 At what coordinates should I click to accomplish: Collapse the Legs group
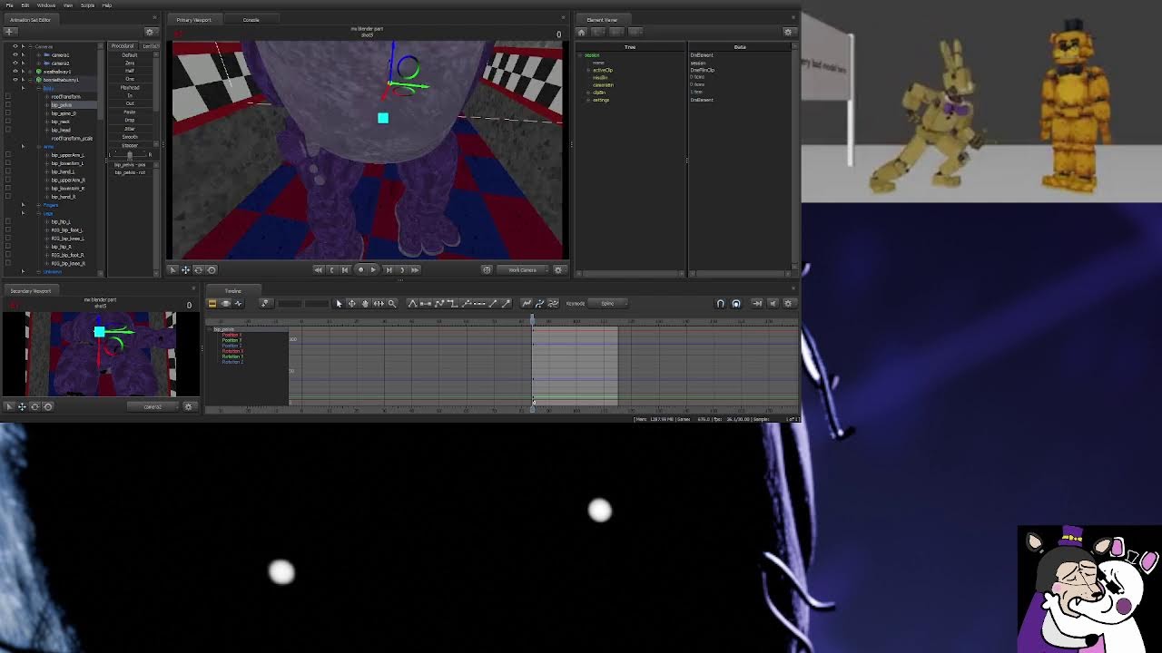click(x=39, y=213)
